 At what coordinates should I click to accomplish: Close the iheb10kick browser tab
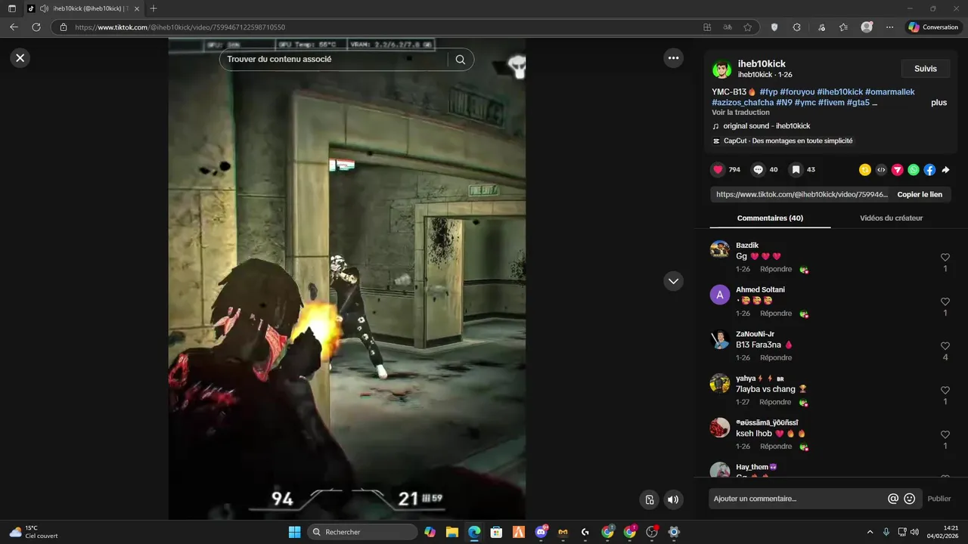coord(136,8)
